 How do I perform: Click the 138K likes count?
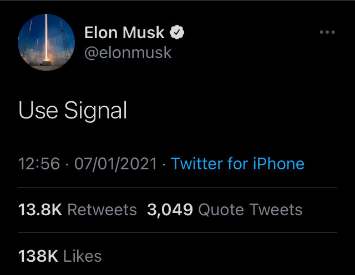(x=38, y=256)
